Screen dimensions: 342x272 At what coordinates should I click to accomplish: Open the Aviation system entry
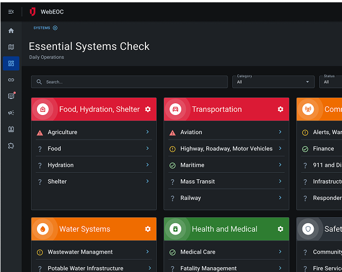(x=191, y=132)
